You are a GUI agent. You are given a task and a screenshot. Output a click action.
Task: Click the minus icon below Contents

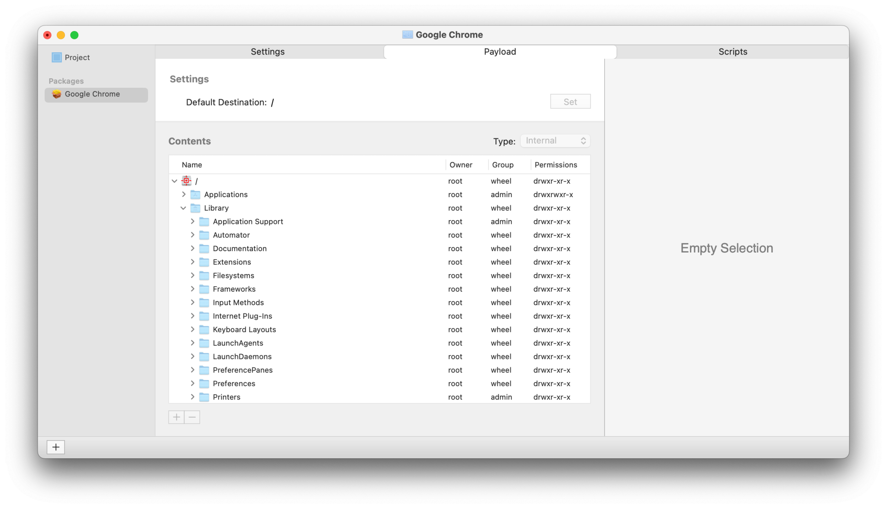(192, 417)
